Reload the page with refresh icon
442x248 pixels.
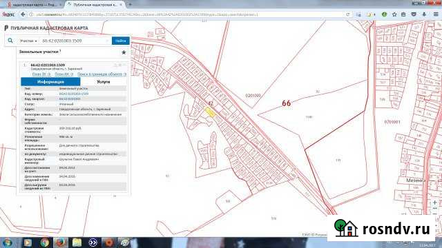tap(348, 14)
